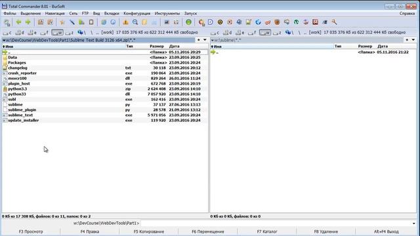Click the orange star toolbar icon
The image size is (420, 236).
62,22
